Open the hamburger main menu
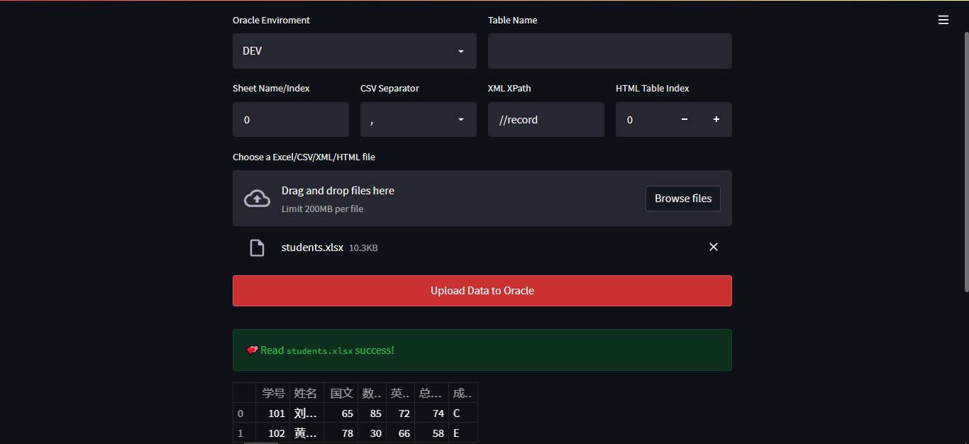 coord(943,20)
